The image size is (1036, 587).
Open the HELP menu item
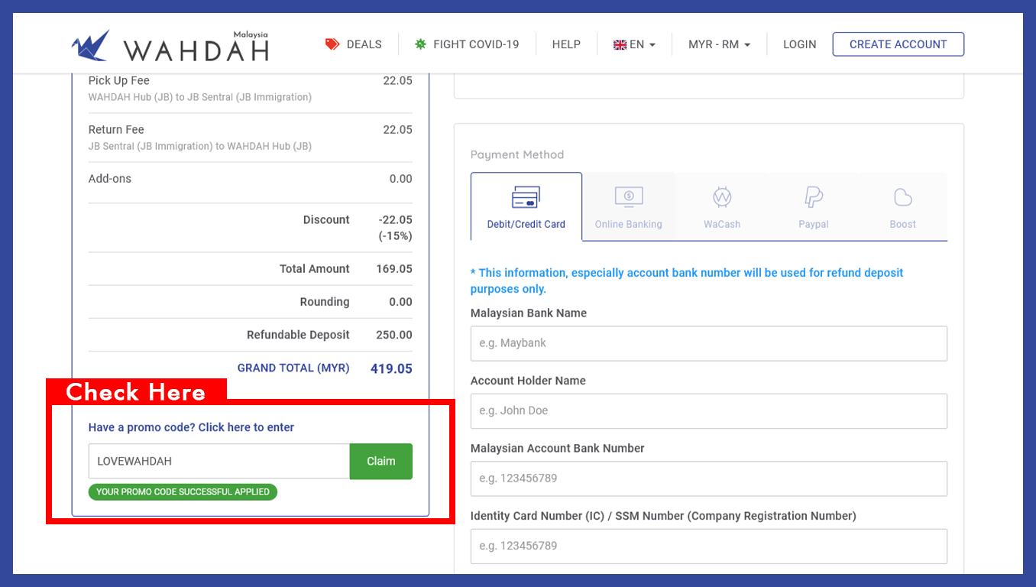(566, 44)
